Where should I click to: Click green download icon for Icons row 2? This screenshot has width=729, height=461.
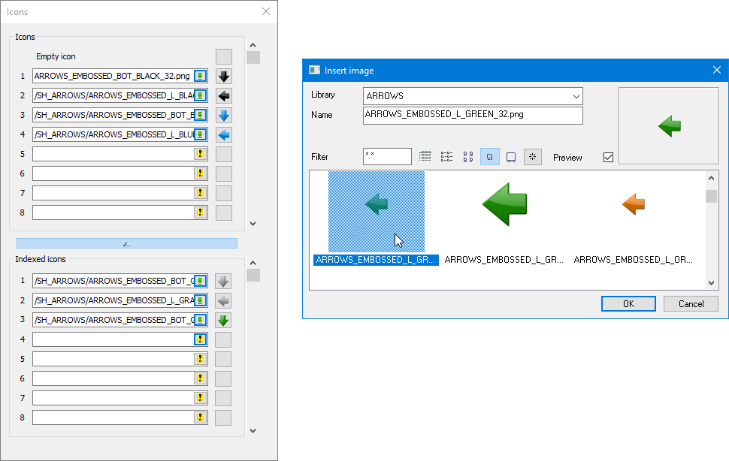[x=201, y=95]
